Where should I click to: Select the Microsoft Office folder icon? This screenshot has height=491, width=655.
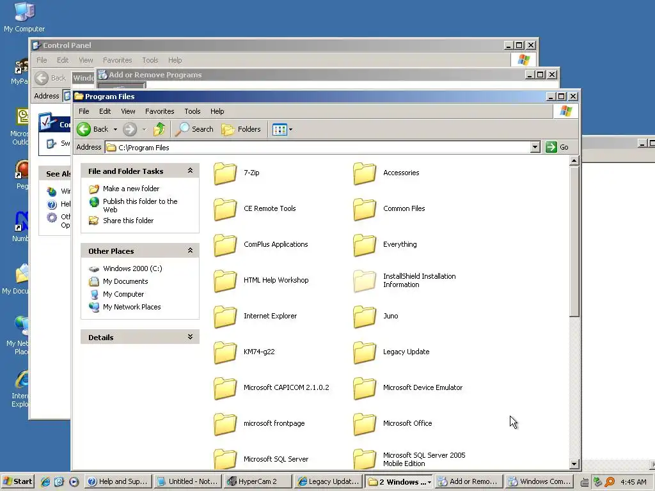coord(364,424)
